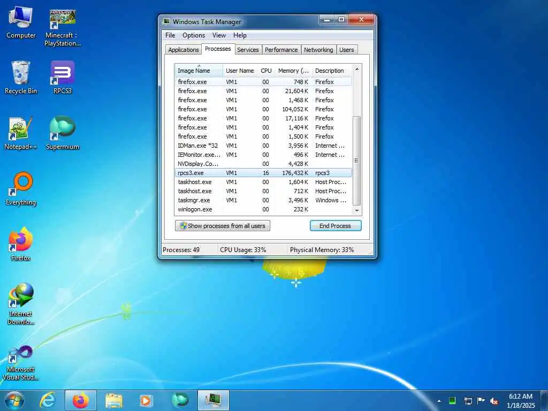548x411 pixels.
Task: Select the winlogon.exe process row
Action: (x=263, y=209)
